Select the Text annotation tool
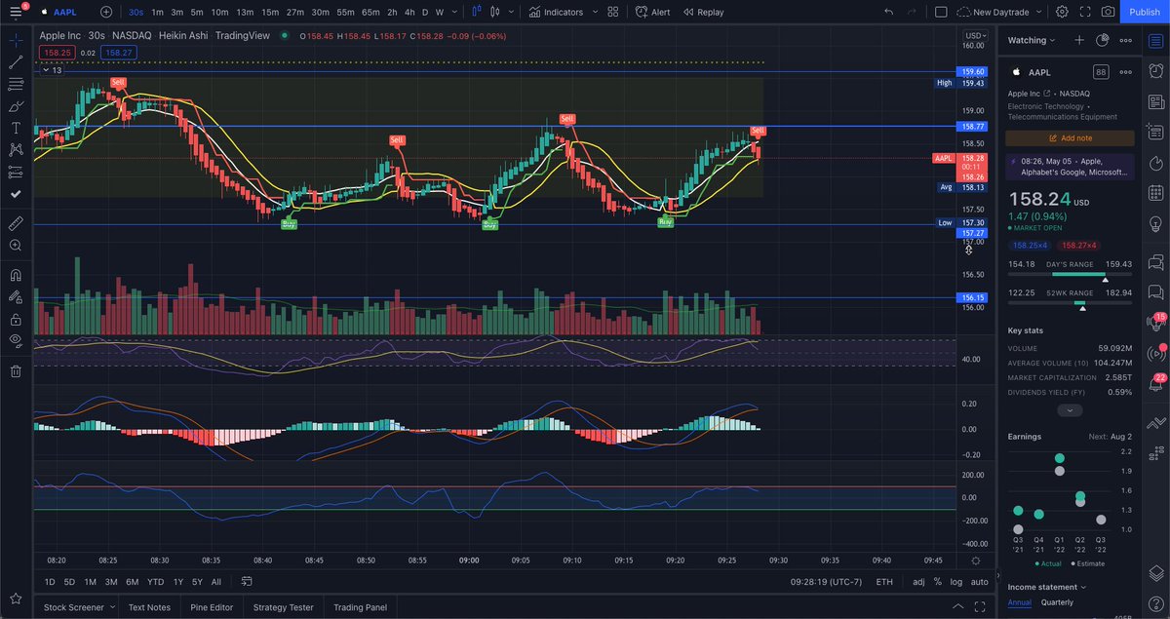This screenshot has width=1170, height=619. pyautogui.click(x=16, y=128)
